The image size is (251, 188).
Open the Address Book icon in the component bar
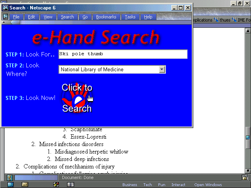[x=71, y=184]
